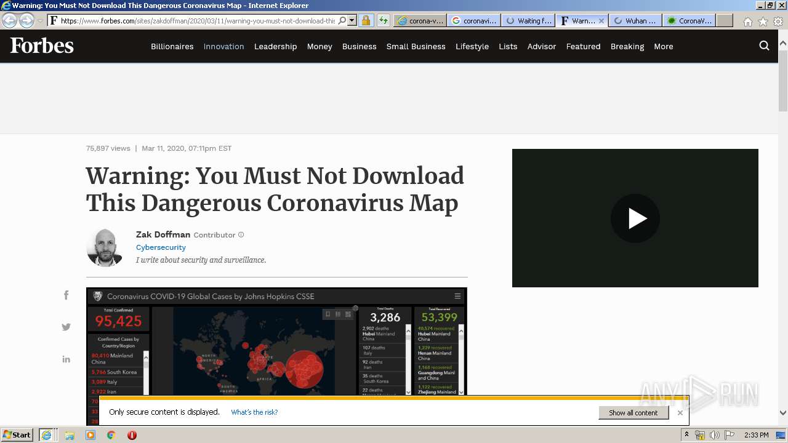Open a new blank tab
The width and height of the screenshot is (788, 443).
[x=725, y=20]
